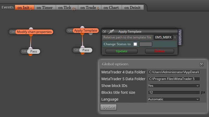
Task: Close the Apply Template properties panel
Action: point(105,32)
